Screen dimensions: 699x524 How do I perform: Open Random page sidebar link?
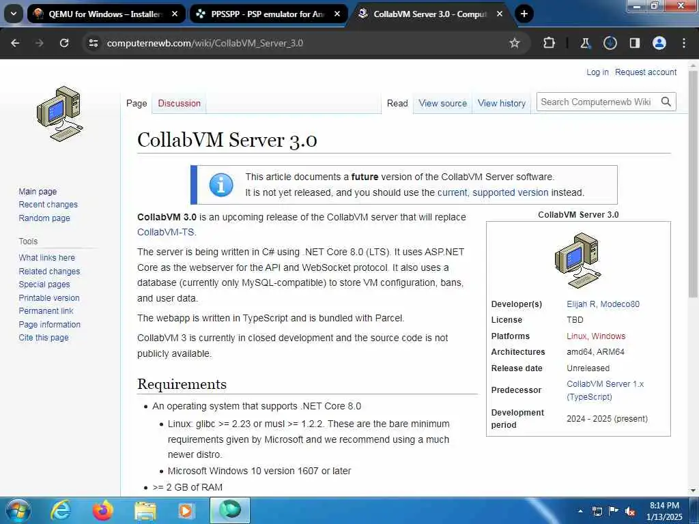44,218
